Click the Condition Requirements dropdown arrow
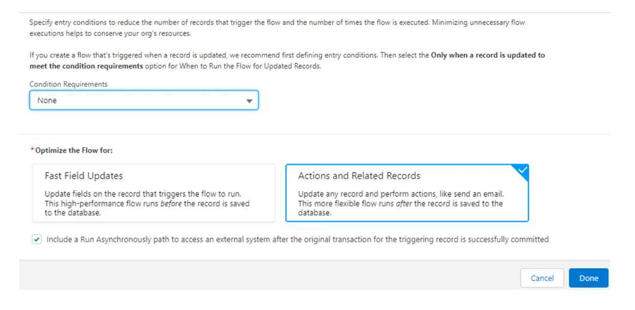Image resolution: width=635 pixels, height=310 pixels. coord(249,101)
